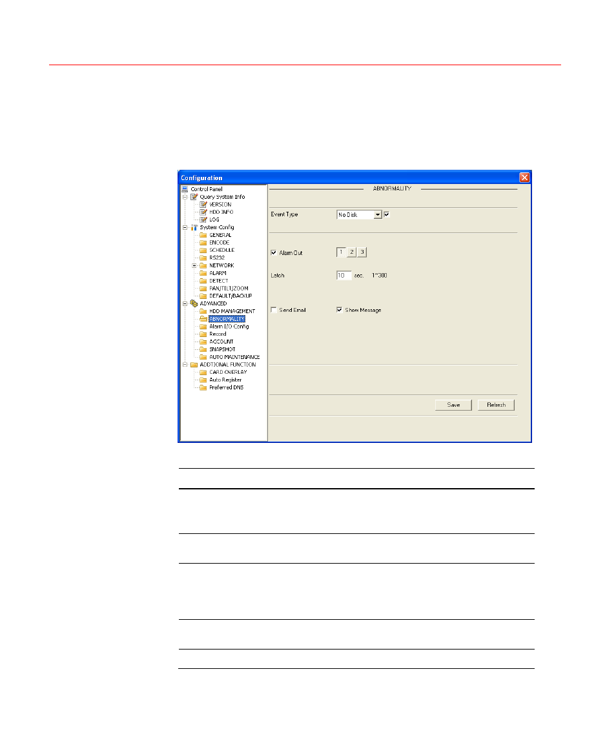Screen dimensions: 616x747
Task: Select the AUTO MAINTENANCE label
Action: click(x=234, y=357)
